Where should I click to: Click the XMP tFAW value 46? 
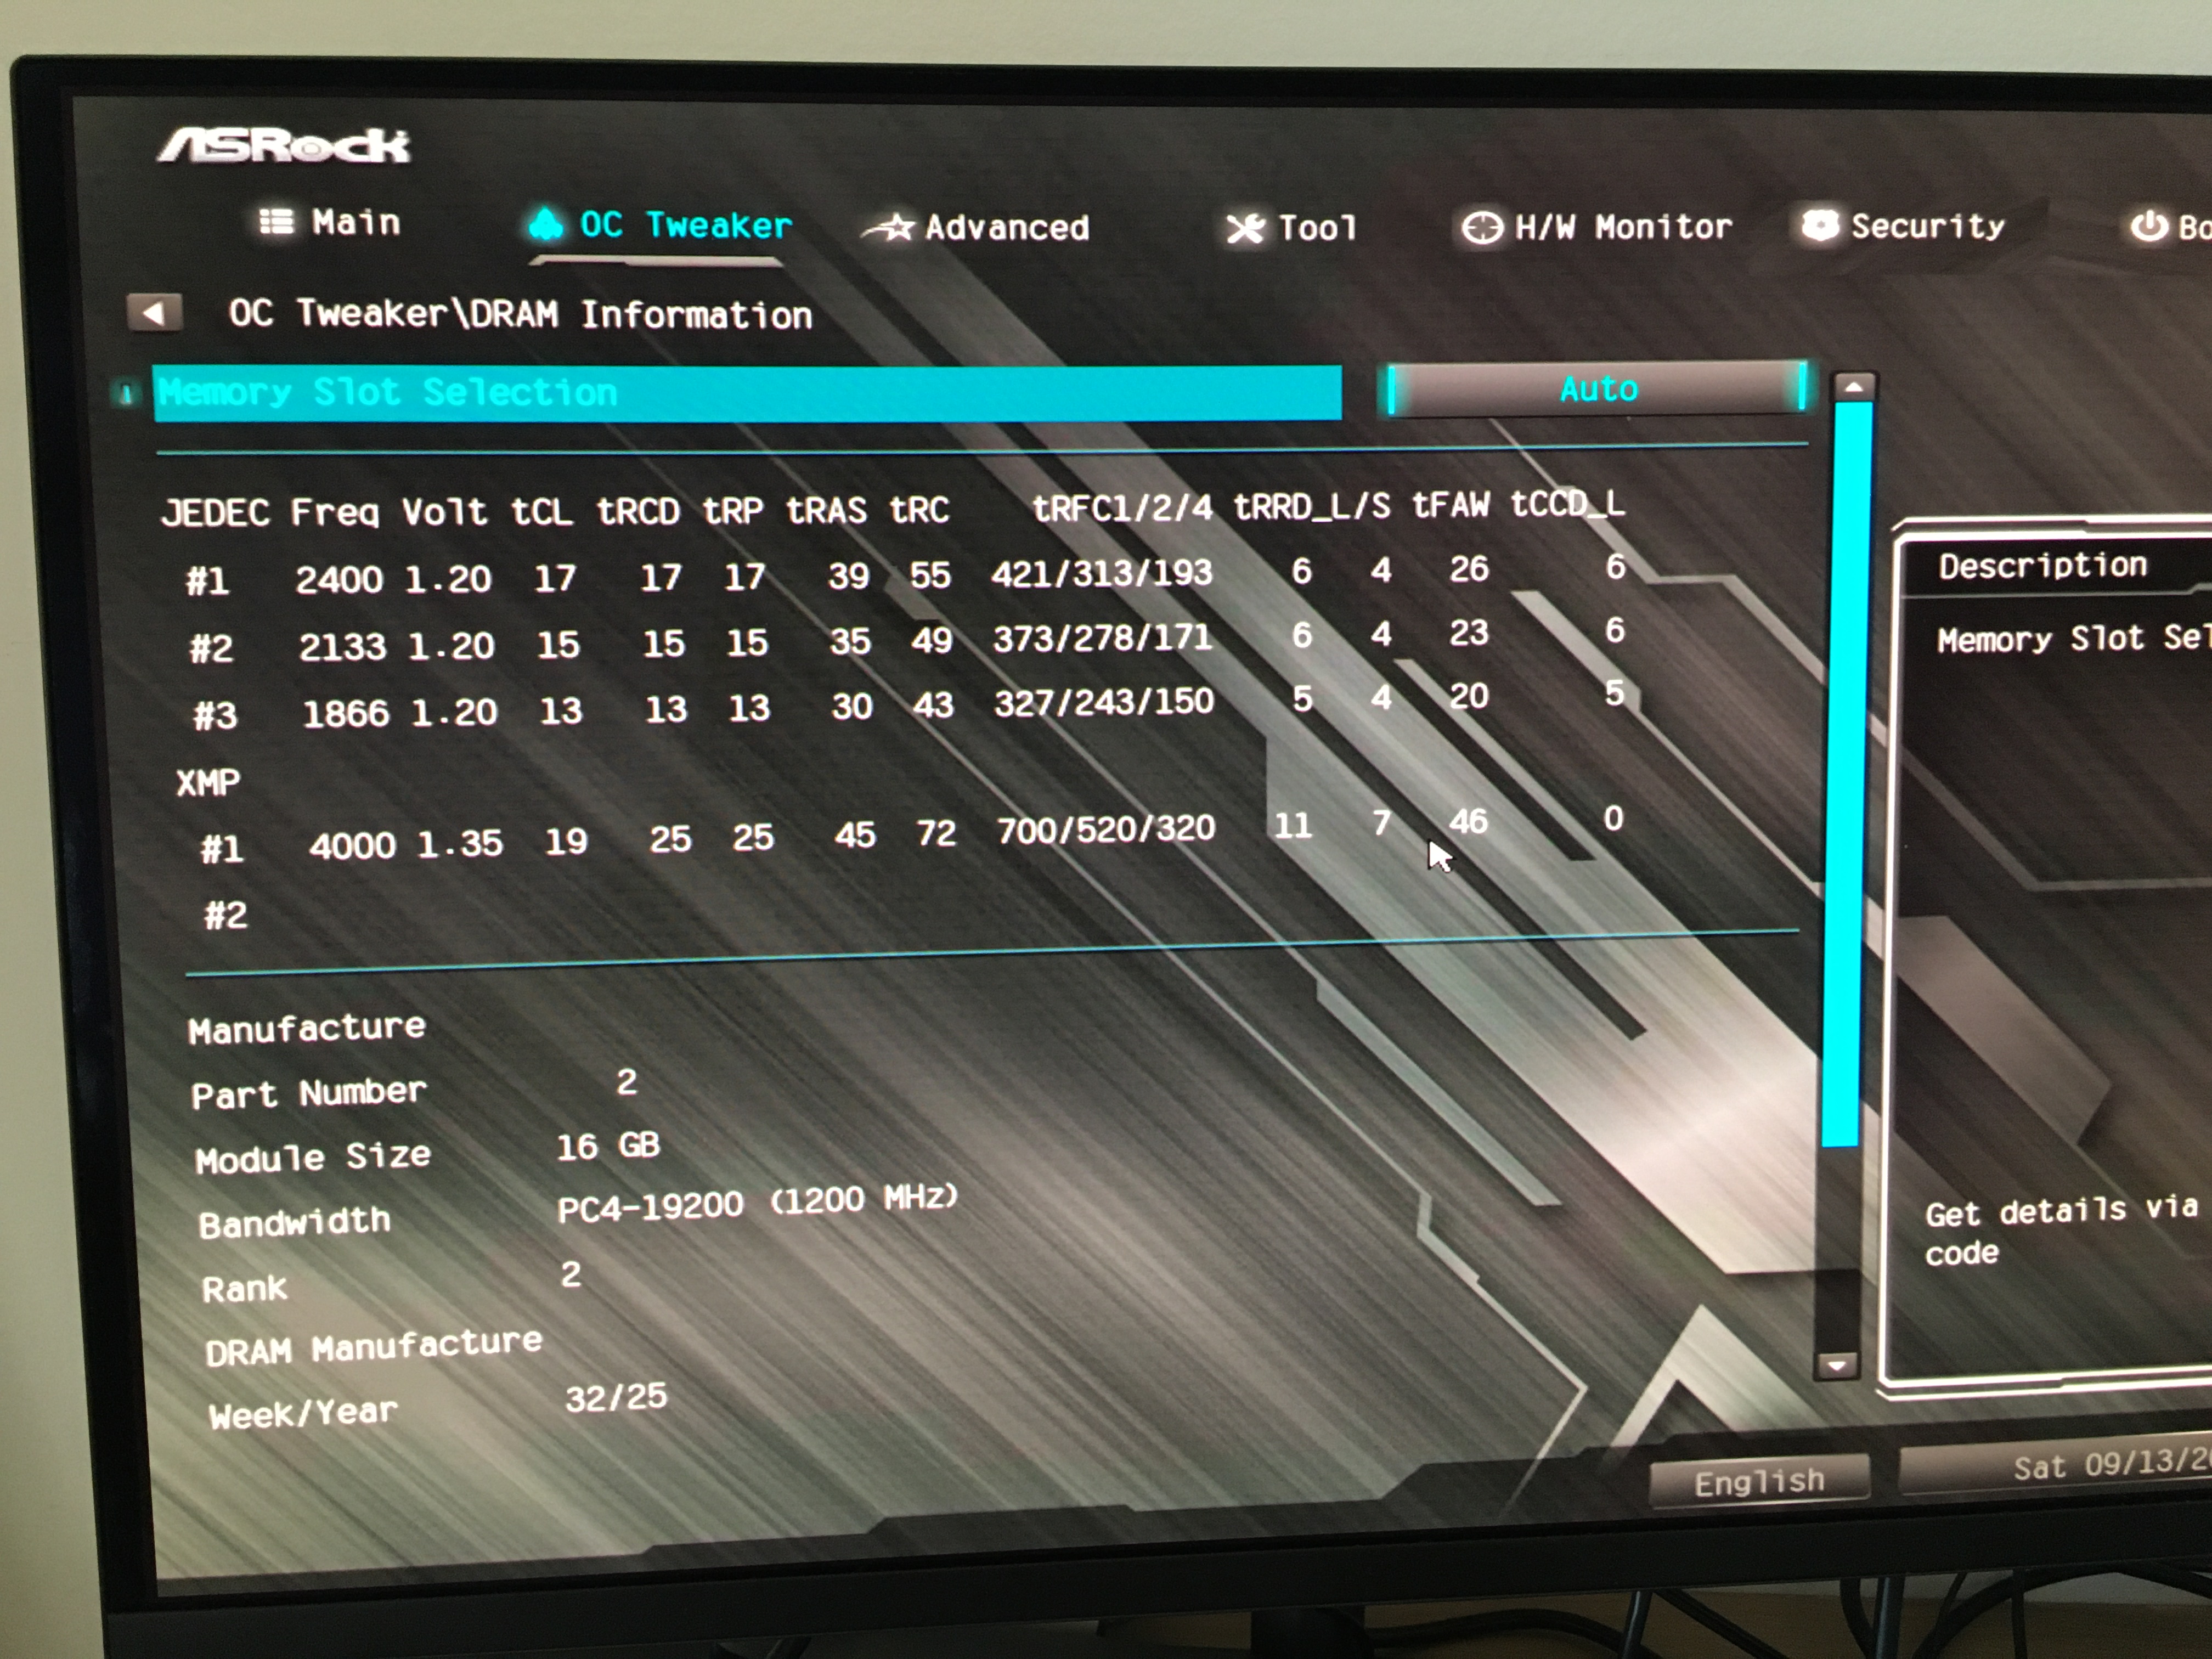(x=1468, y=822)
